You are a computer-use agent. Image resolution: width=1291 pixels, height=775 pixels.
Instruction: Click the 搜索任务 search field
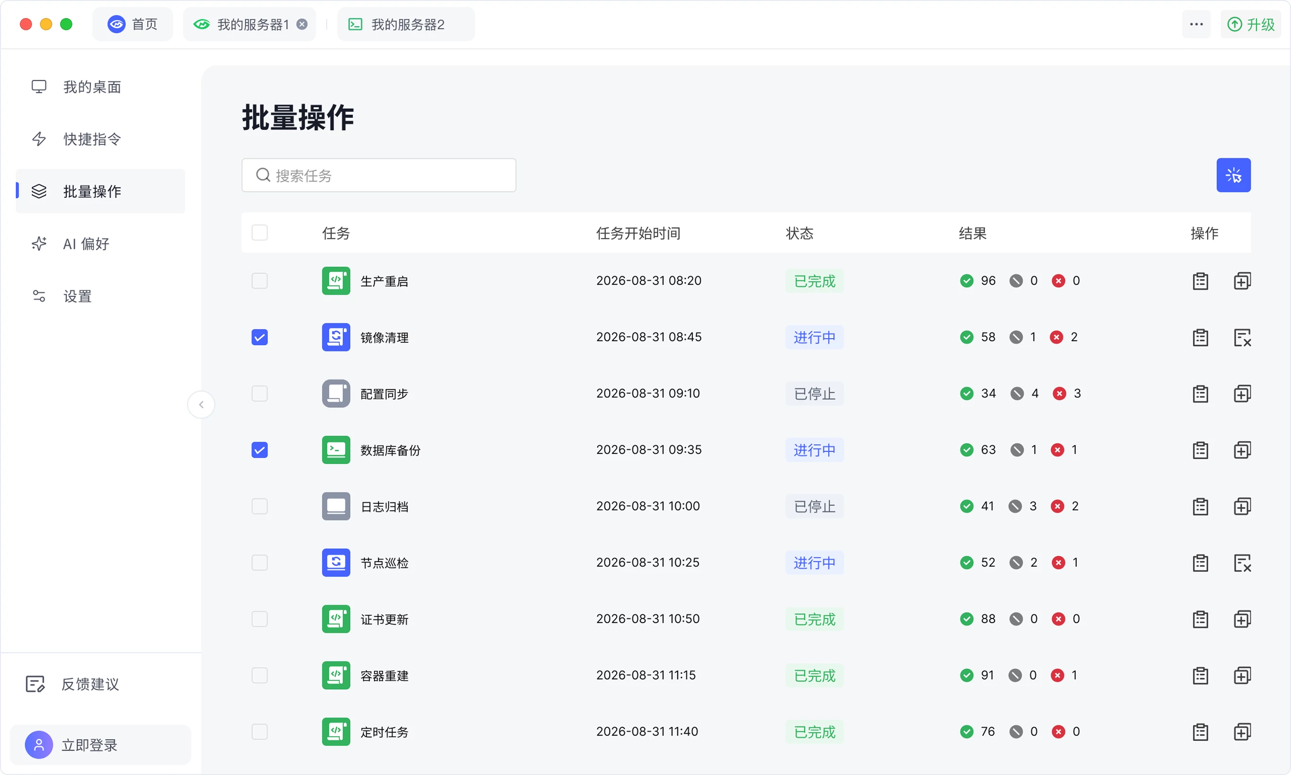click(379, 175)
